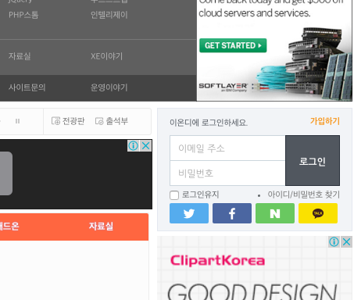Sign in with the Naver button

275,213
